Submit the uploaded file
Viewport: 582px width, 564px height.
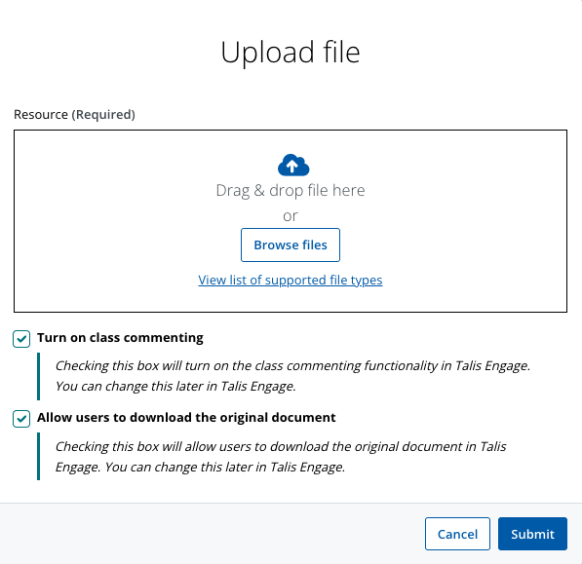click(532, 534)
